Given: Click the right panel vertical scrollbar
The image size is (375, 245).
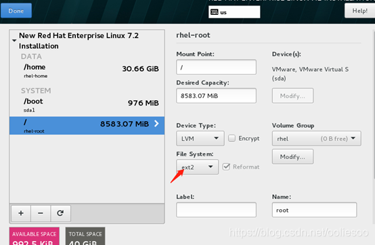Looking at the screenshot, I should [x=374, y=104].
